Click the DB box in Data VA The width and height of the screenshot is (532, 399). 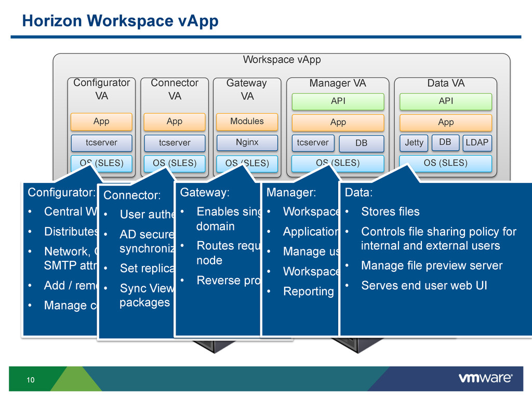click(445, 142)
